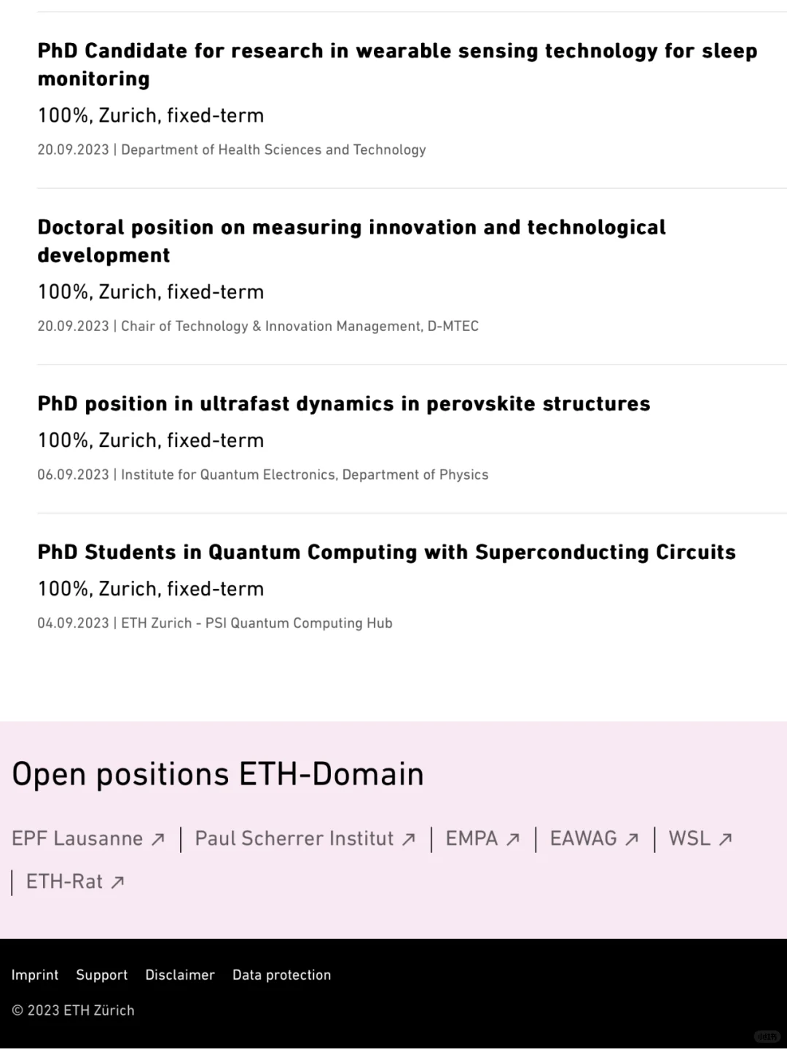Open the Data protection footer link

282,975
